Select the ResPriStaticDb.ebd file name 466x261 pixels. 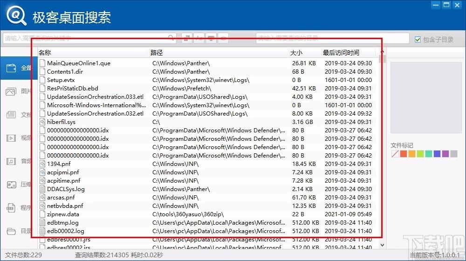73,88
